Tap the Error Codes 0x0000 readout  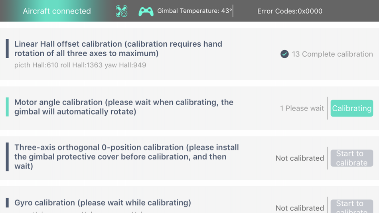point(290,11)
